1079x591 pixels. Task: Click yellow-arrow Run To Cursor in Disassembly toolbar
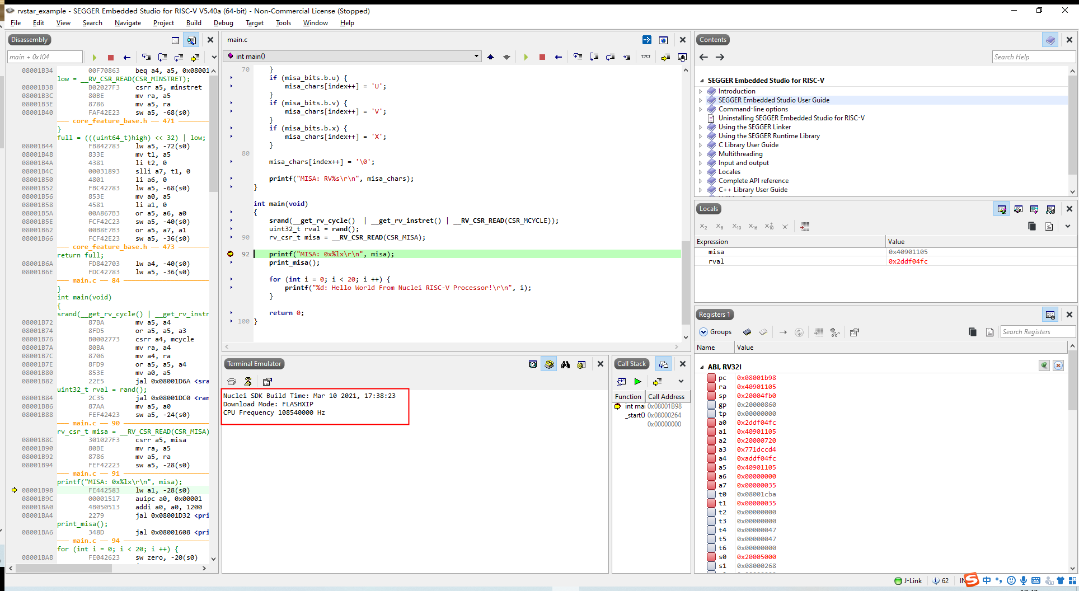click(195, 57)
